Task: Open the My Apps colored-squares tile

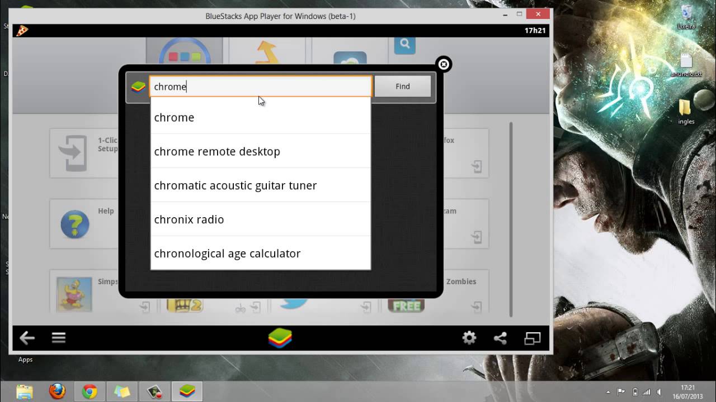Action: coord(185,51)
